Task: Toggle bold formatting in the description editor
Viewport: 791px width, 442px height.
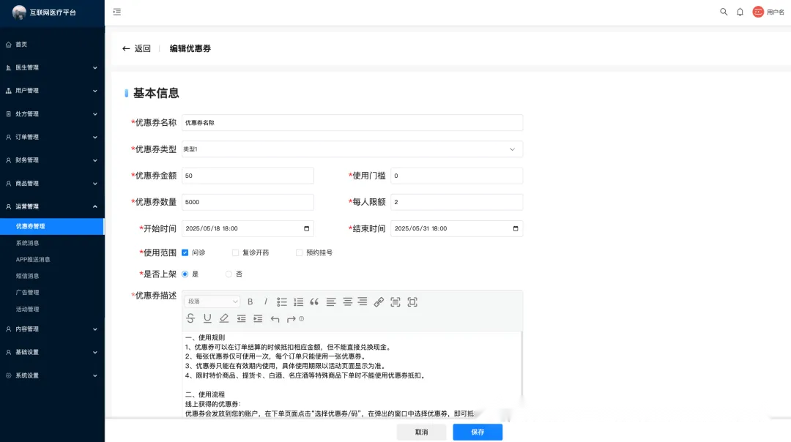Action: [x=250, y=301]
